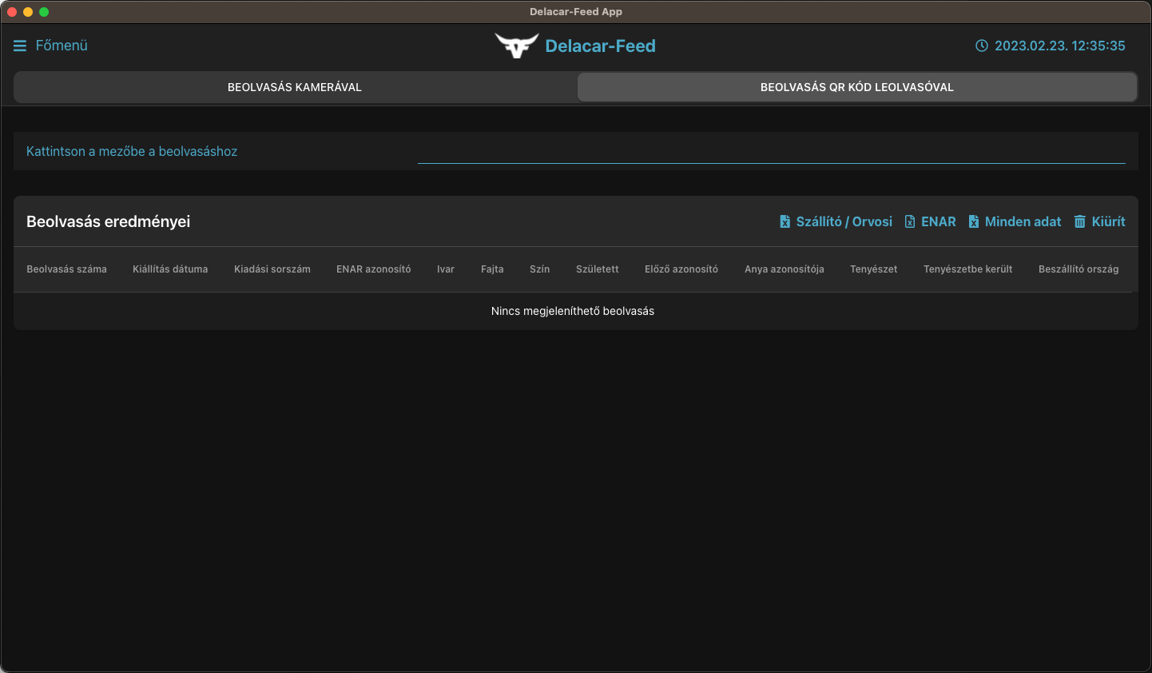Viewport: 1152px width, 673px height.
Task: Click the Fajta column header
Action: 492,269
